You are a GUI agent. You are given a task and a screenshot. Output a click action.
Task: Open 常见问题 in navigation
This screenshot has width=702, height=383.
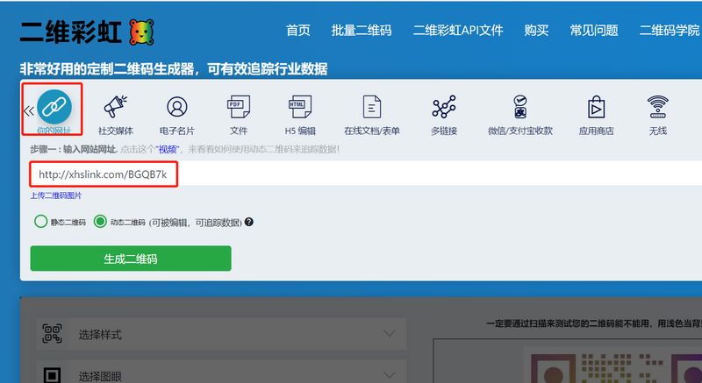click(594, 31)
